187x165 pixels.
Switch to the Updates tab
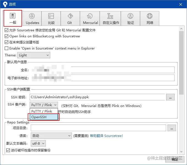pyautogui.click(x=32, y=18)
